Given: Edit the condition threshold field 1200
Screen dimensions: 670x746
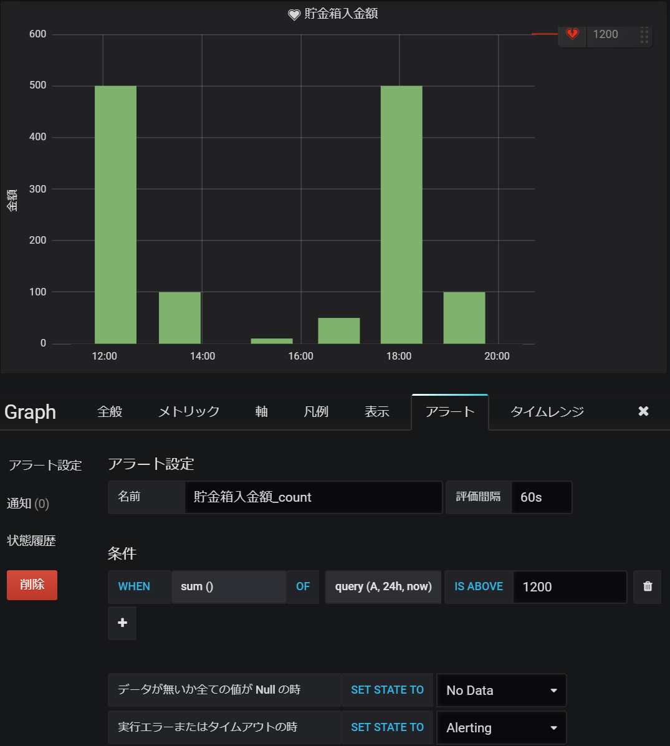Looking at the screenshot, I should pyautogui.click(x=570, y=586).
